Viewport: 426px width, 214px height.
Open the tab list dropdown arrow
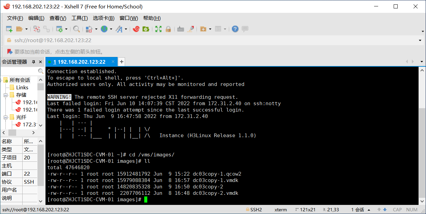pos(422,62)
